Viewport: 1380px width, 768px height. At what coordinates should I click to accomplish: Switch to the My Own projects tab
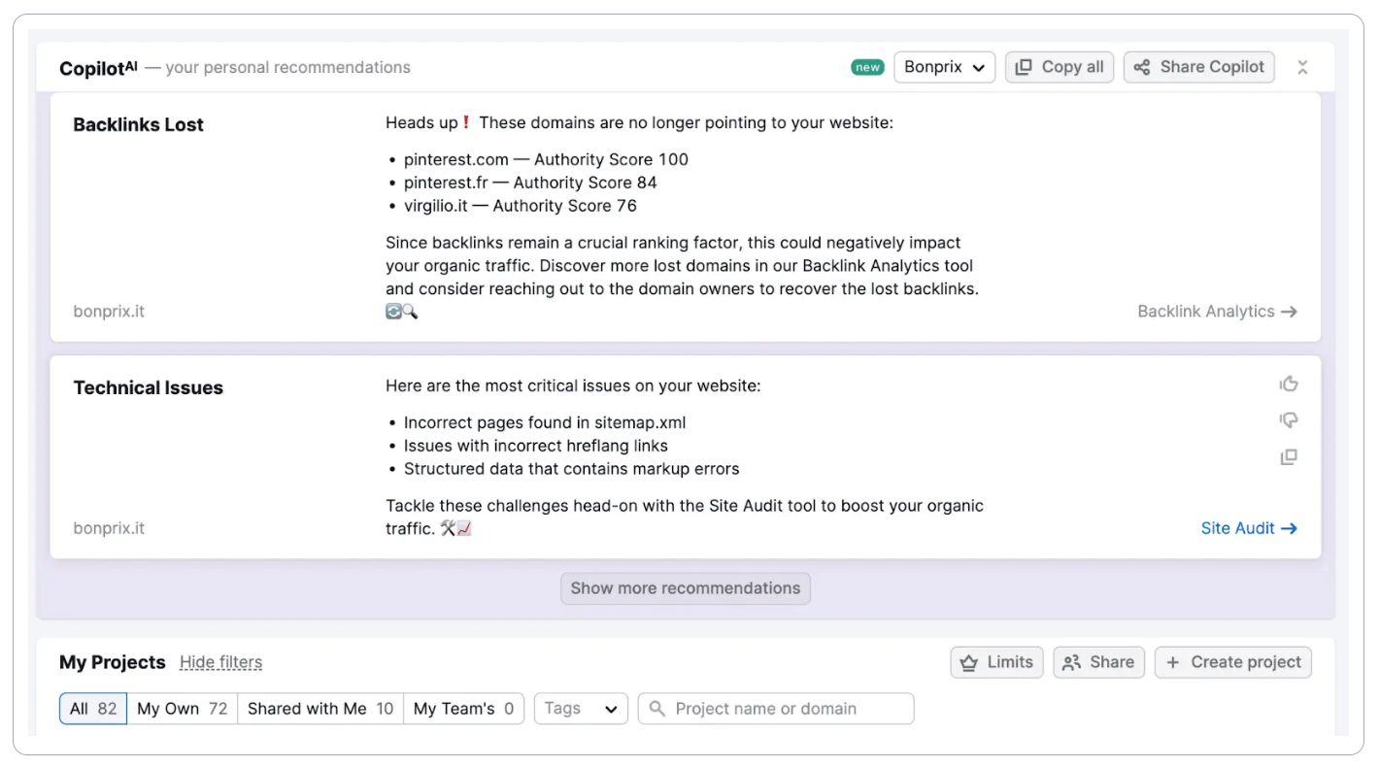click(x=182, y=709)
